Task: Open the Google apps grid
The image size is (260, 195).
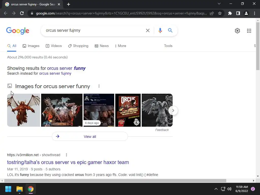Action: coord(249,31)
